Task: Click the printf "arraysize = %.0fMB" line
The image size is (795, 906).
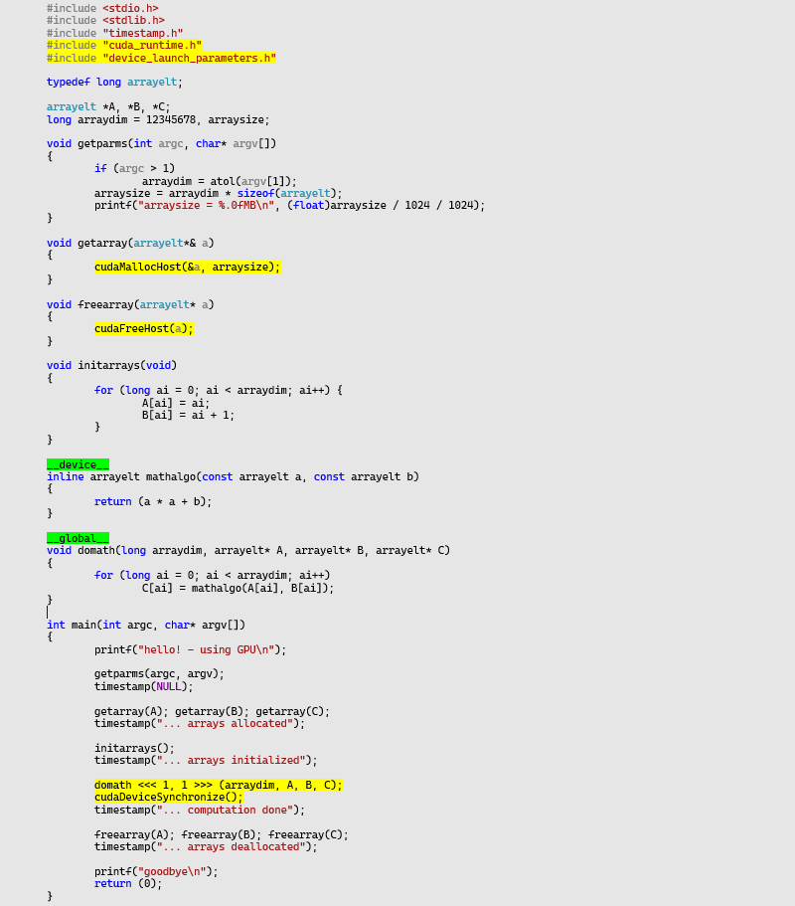Action: click(290, 205)
